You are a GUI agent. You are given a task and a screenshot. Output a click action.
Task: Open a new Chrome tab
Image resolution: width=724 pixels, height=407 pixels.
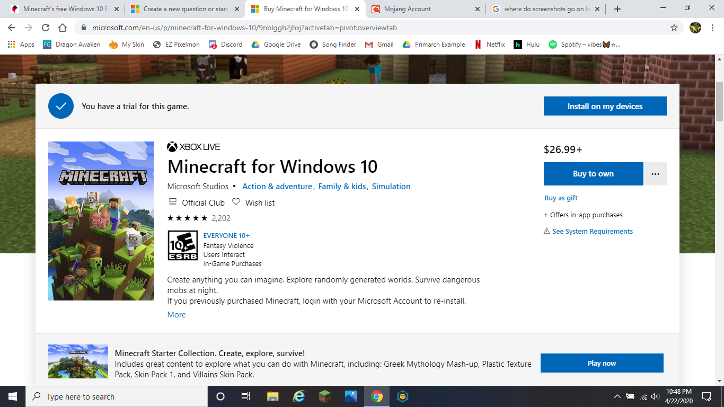click(x=617, y=9)
